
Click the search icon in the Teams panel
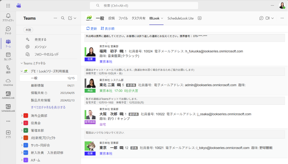pos(63,18)
